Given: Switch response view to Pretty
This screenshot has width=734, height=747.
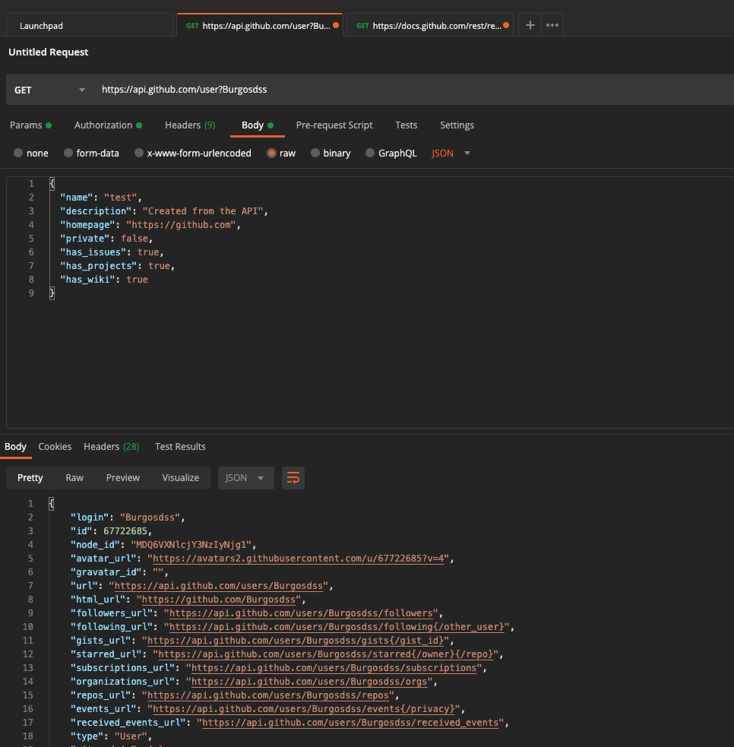Looking at the screenshot, I should [30, 478].
